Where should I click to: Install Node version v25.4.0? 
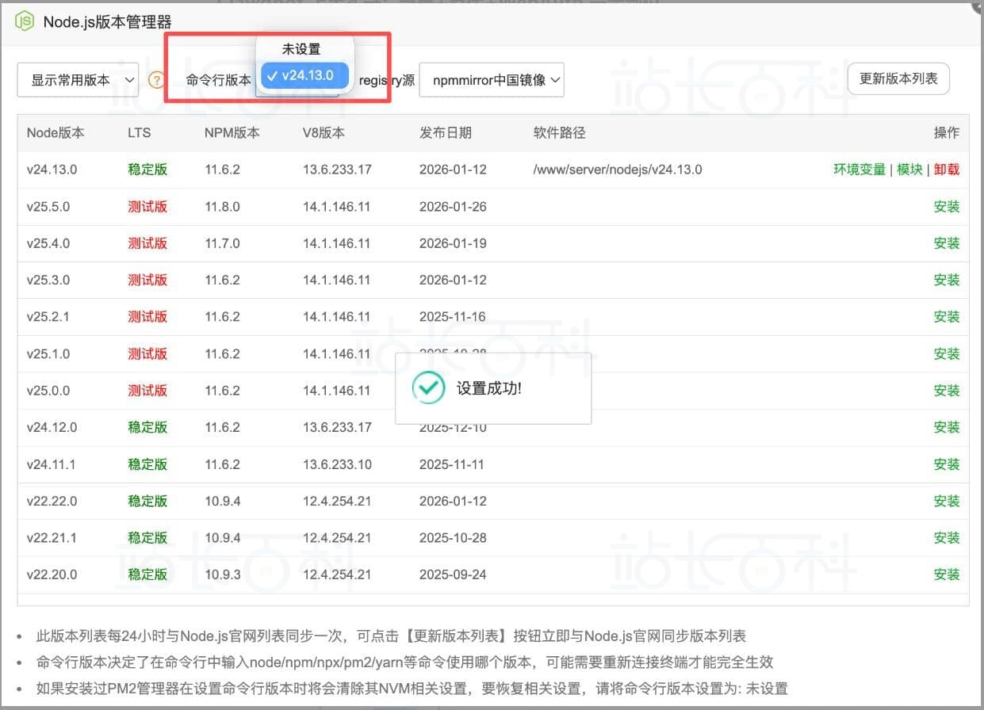(x=947, y=243)
